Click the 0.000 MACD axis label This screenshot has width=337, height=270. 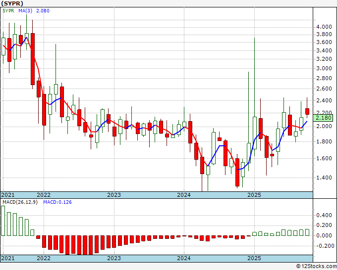pos(324,236)
